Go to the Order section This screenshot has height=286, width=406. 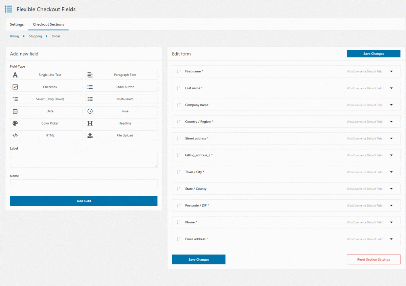[56, 36]
